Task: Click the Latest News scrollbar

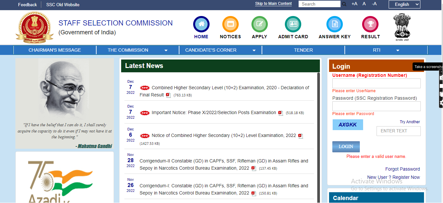Action: coord(319,137)
